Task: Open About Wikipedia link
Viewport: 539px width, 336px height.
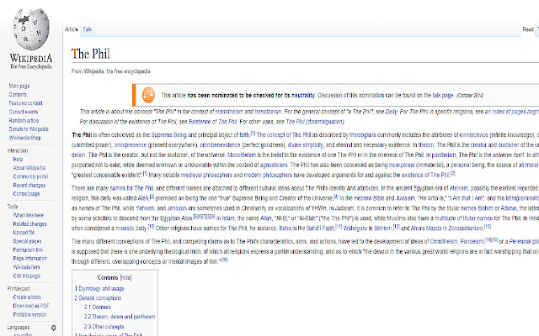Action: tap(29, 168)
